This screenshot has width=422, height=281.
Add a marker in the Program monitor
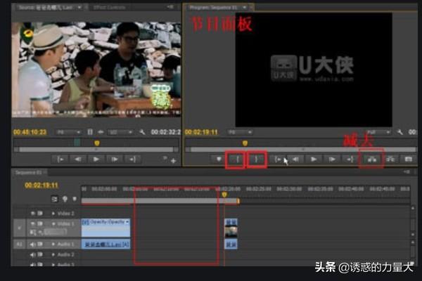click(219, 159)
